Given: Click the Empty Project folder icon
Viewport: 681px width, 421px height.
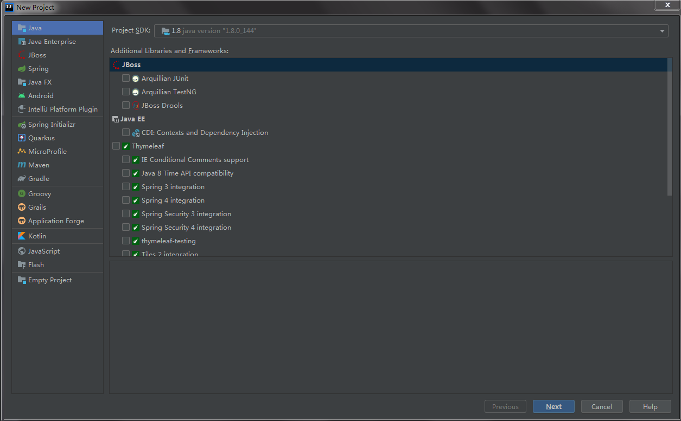Looking at the screenshot, I should 22,280.
